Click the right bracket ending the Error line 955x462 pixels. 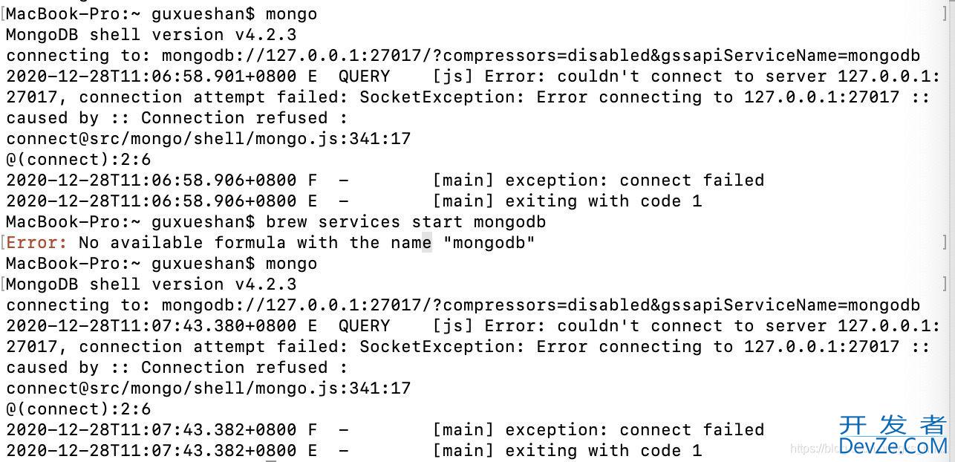point(944,242)
